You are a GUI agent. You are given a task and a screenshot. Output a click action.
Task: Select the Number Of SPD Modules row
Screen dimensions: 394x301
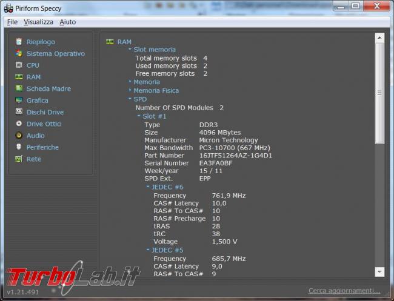pyautogui.click(x=179, y=108)
